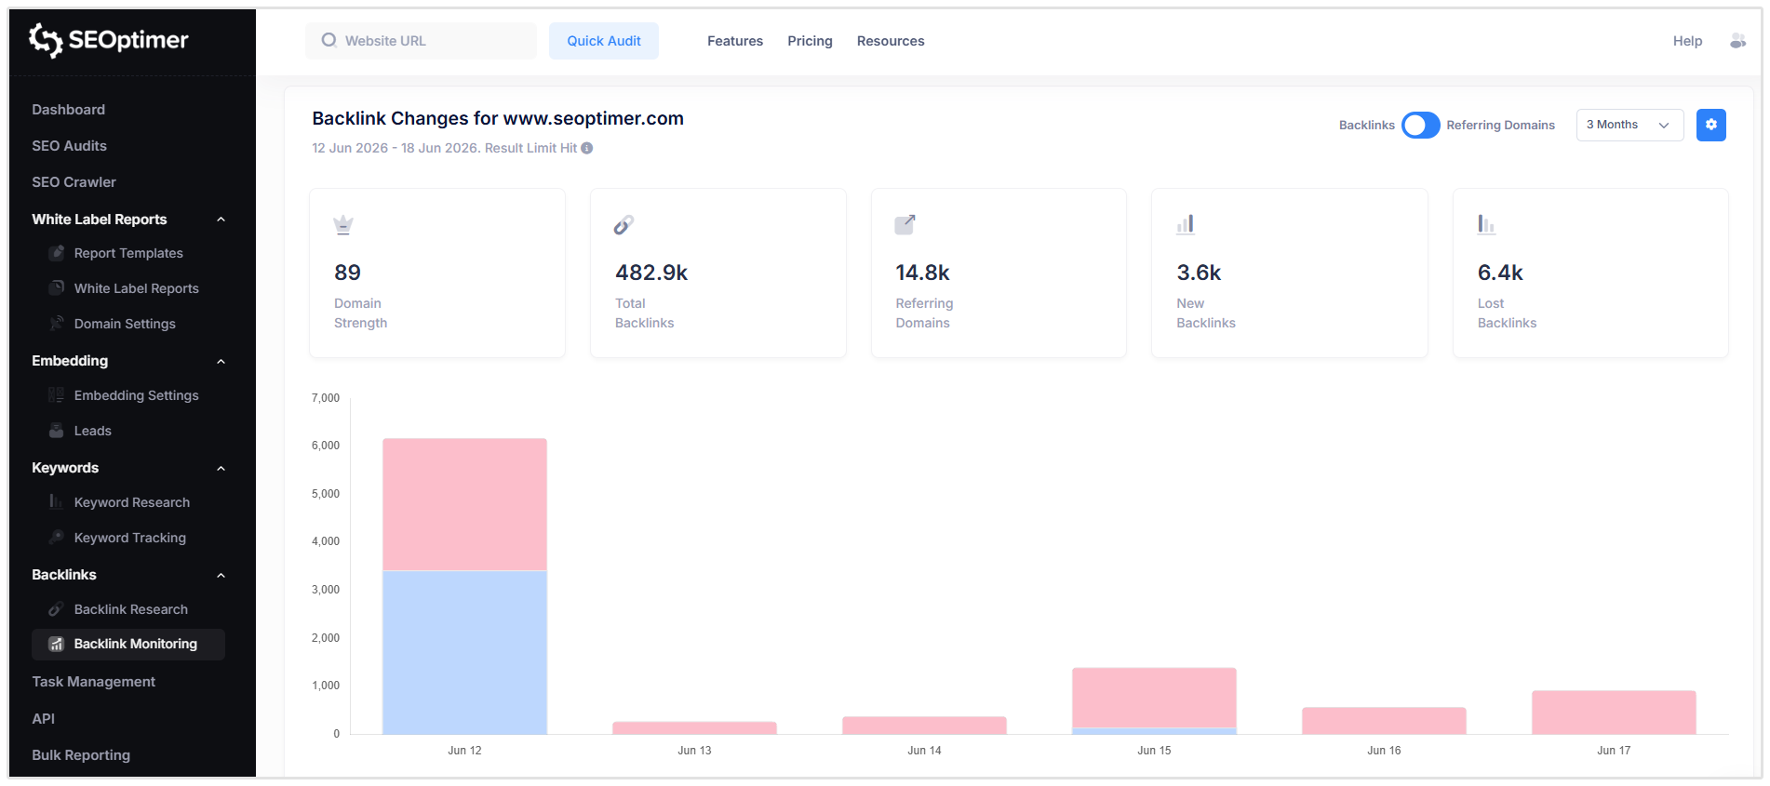Open the Pricing nav link
Image resolution: width=1770 pixels, height=786 pixels.
810,41
